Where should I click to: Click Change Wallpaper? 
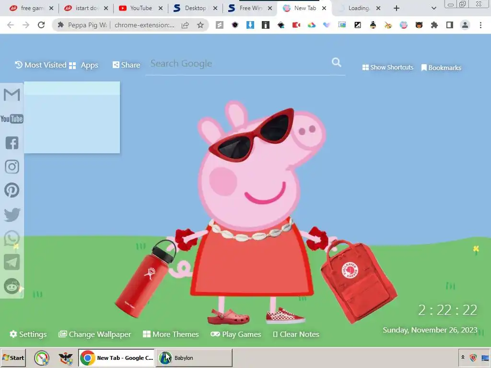click(x=95, y=334)
